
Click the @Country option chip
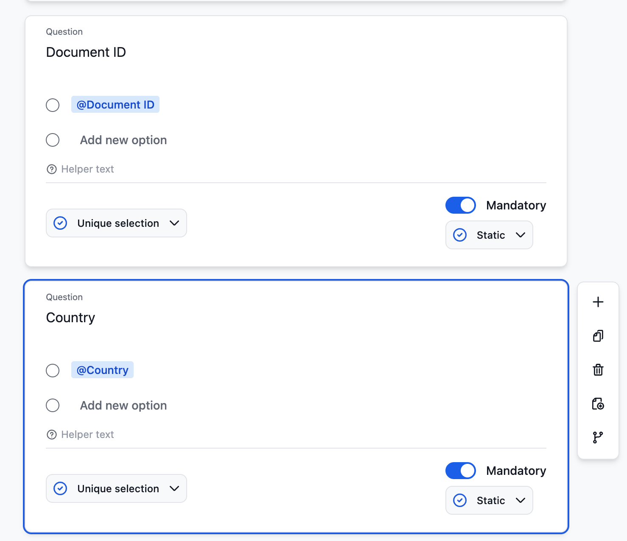(102, 370)
